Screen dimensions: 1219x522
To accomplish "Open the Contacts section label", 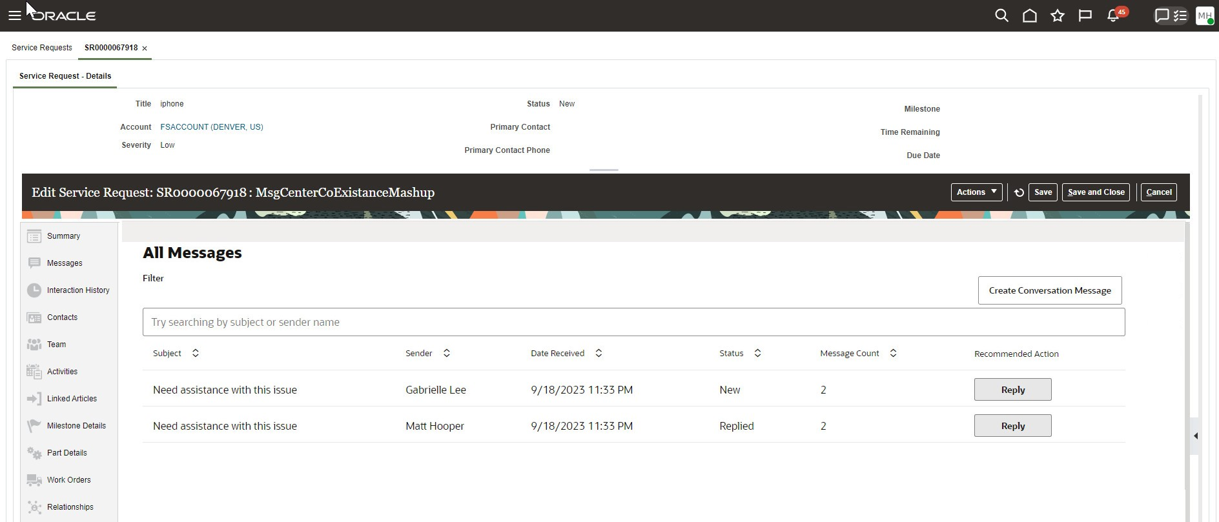I will (x=62, y=317).
